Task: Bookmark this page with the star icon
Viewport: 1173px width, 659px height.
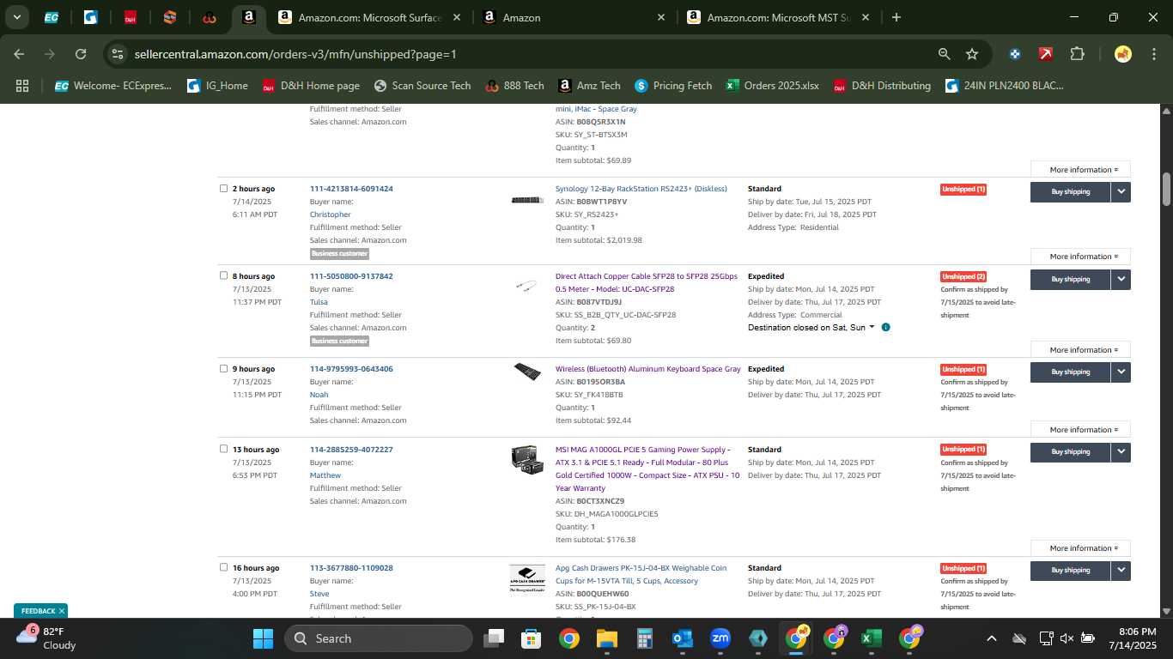Action: click(972, 54)
